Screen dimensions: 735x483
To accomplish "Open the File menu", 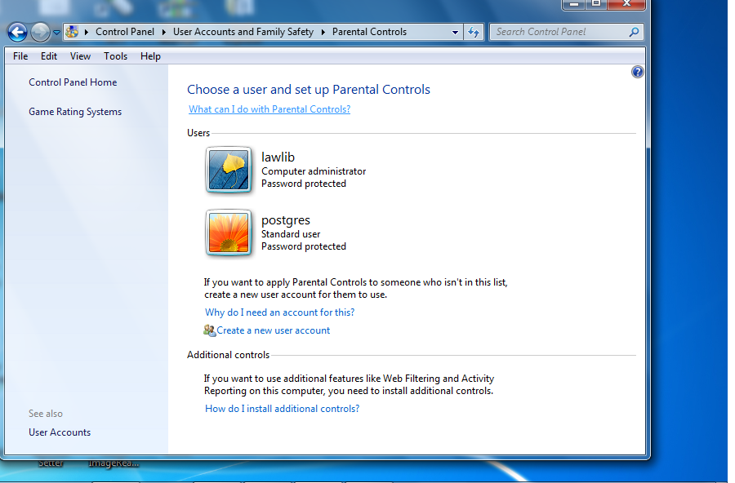I will click(x=20, y=56).
